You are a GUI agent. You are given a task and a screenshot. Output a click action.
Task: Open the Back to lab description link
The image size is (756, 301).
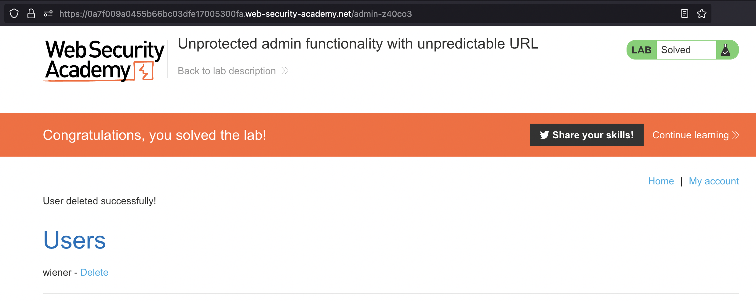point(227,71)
